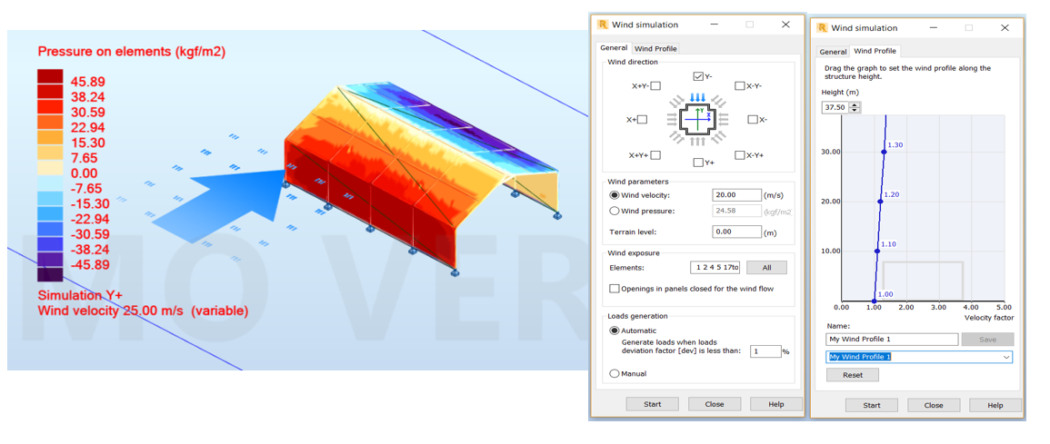
Task: Check the Y- wind direction checkbox
Action: click(x=698, y=76)
